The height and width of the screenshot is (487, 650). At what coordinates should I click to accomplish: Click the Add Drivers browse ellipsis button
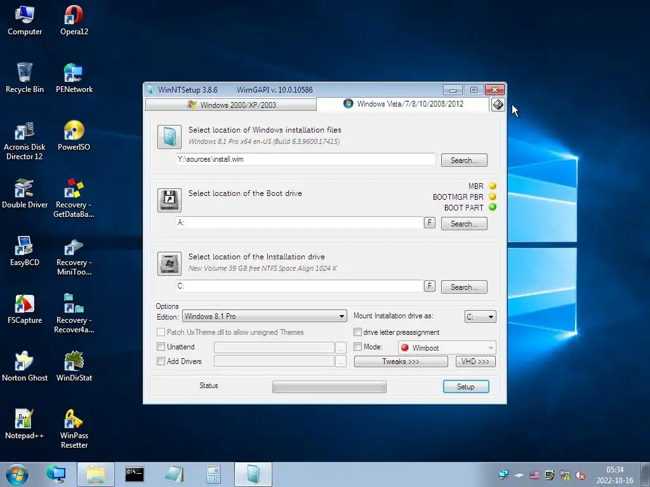pyautogui.click(x=340, y=361)
